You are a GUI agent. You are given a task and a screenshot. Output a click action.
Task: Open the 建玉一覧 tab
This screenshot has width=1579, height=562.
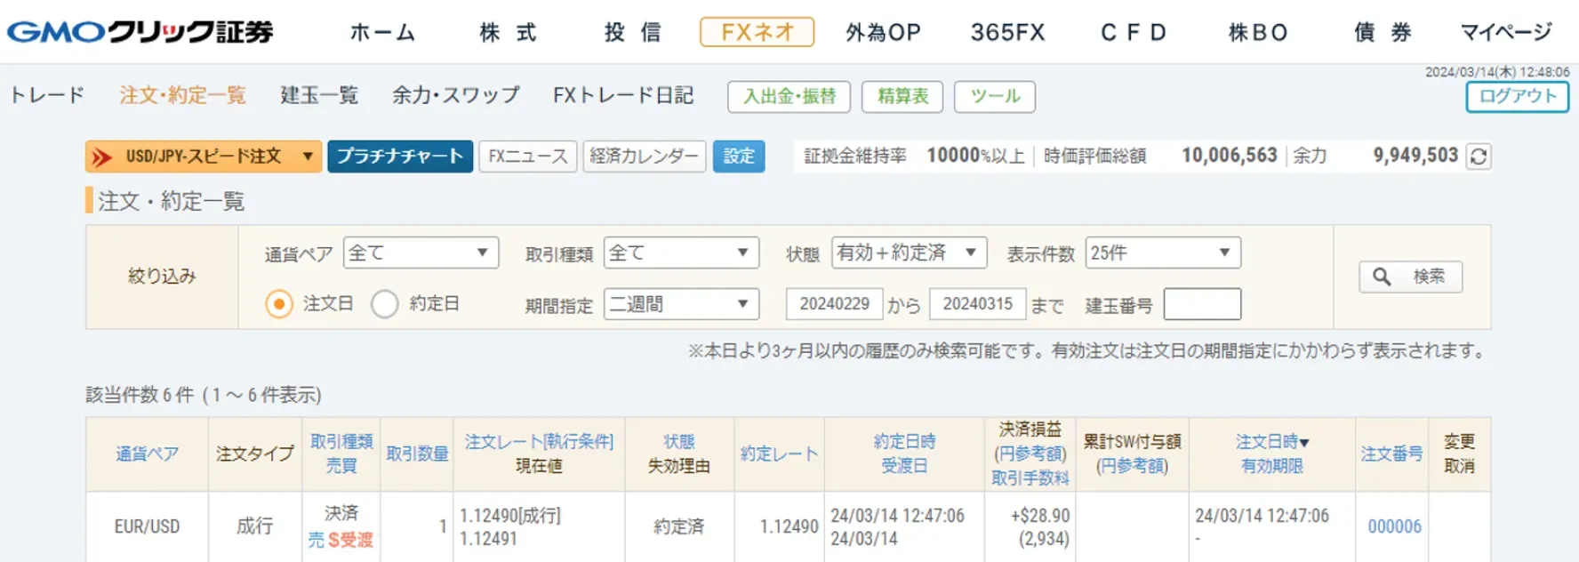point(319,95)
